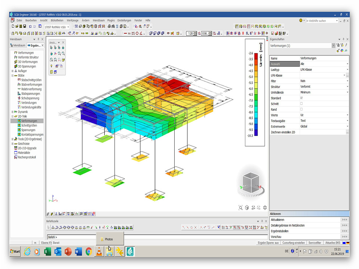Viewport: 359px width, 269px height.
Task: Expand the Auflager tree node
Action: click(13, 71)
